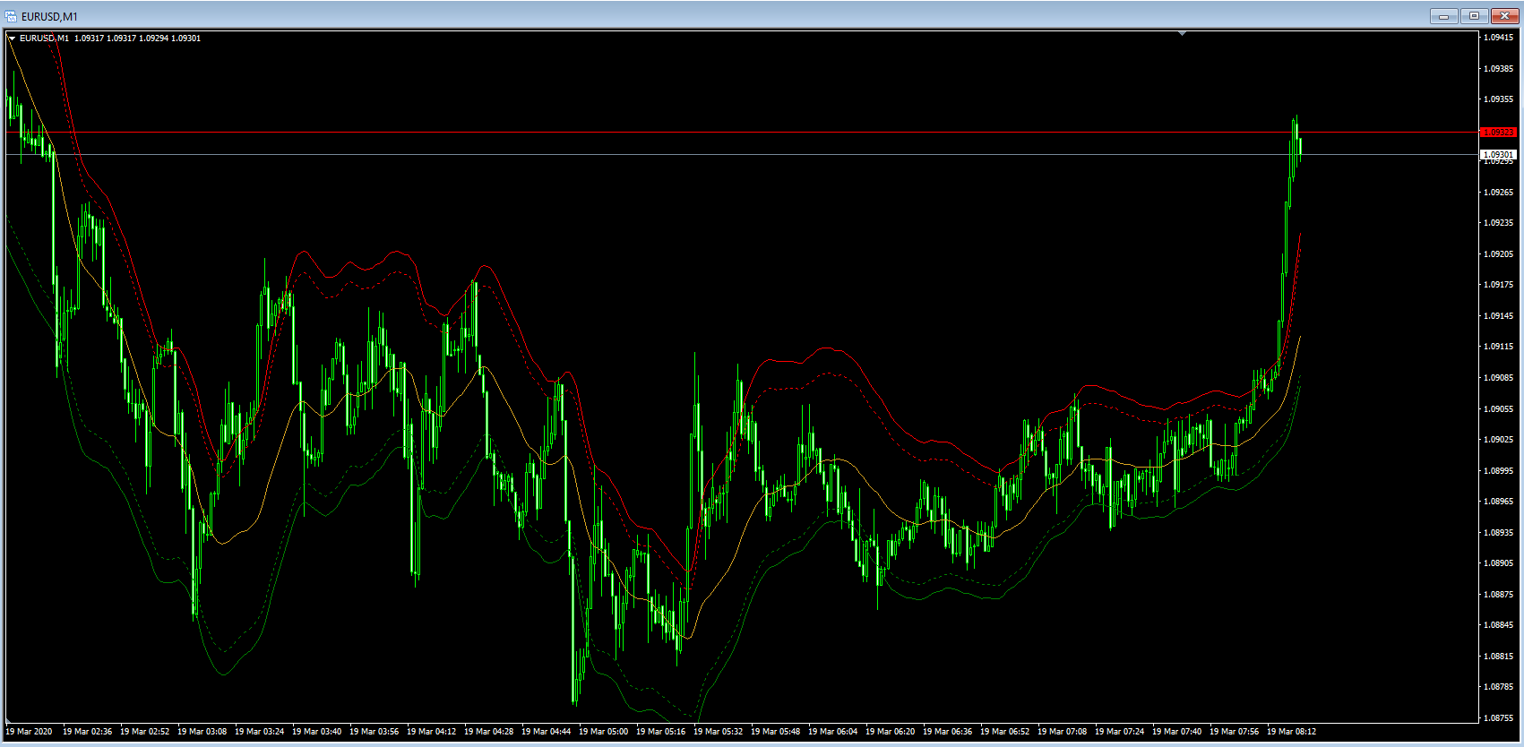Click the 1.09355 price scale value
1524x747 pixels.
(1499, 99)
